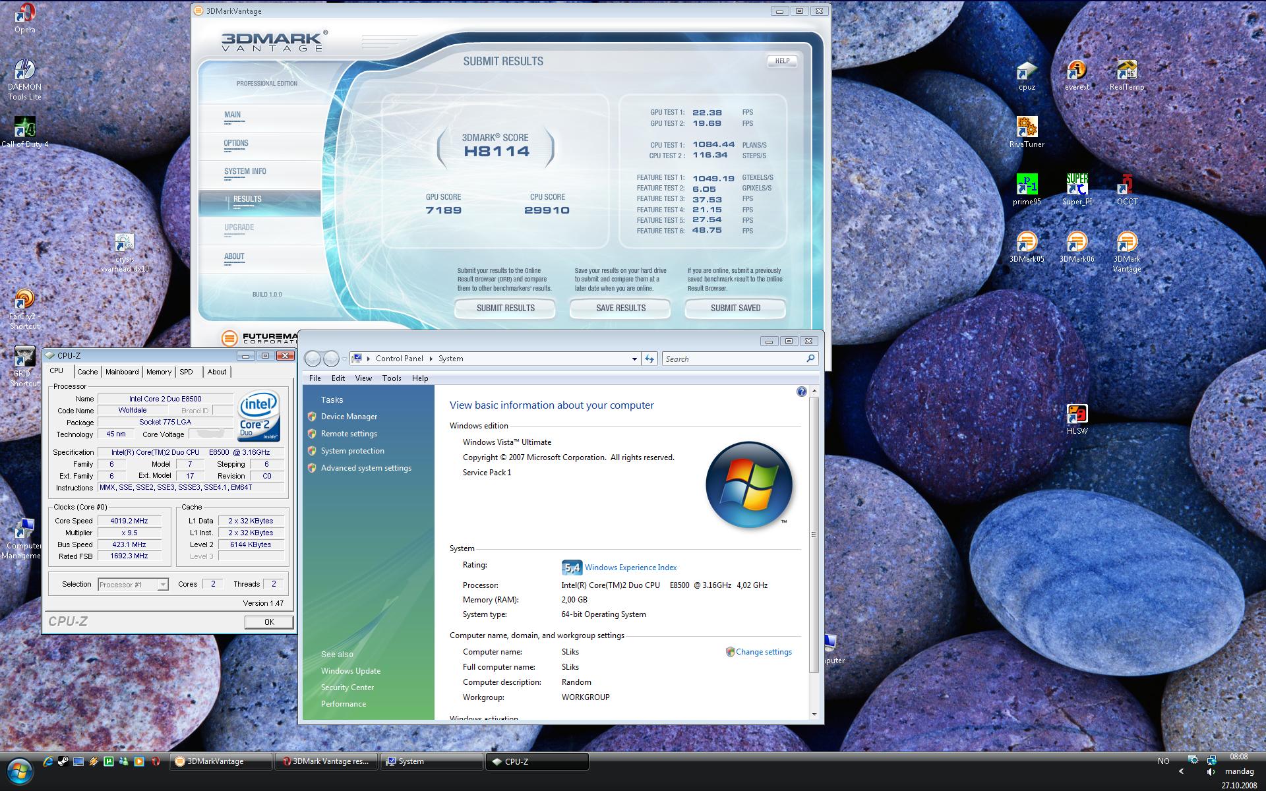Select the everest desktop icon
Screen dimensions: 1266x791
1077,75
